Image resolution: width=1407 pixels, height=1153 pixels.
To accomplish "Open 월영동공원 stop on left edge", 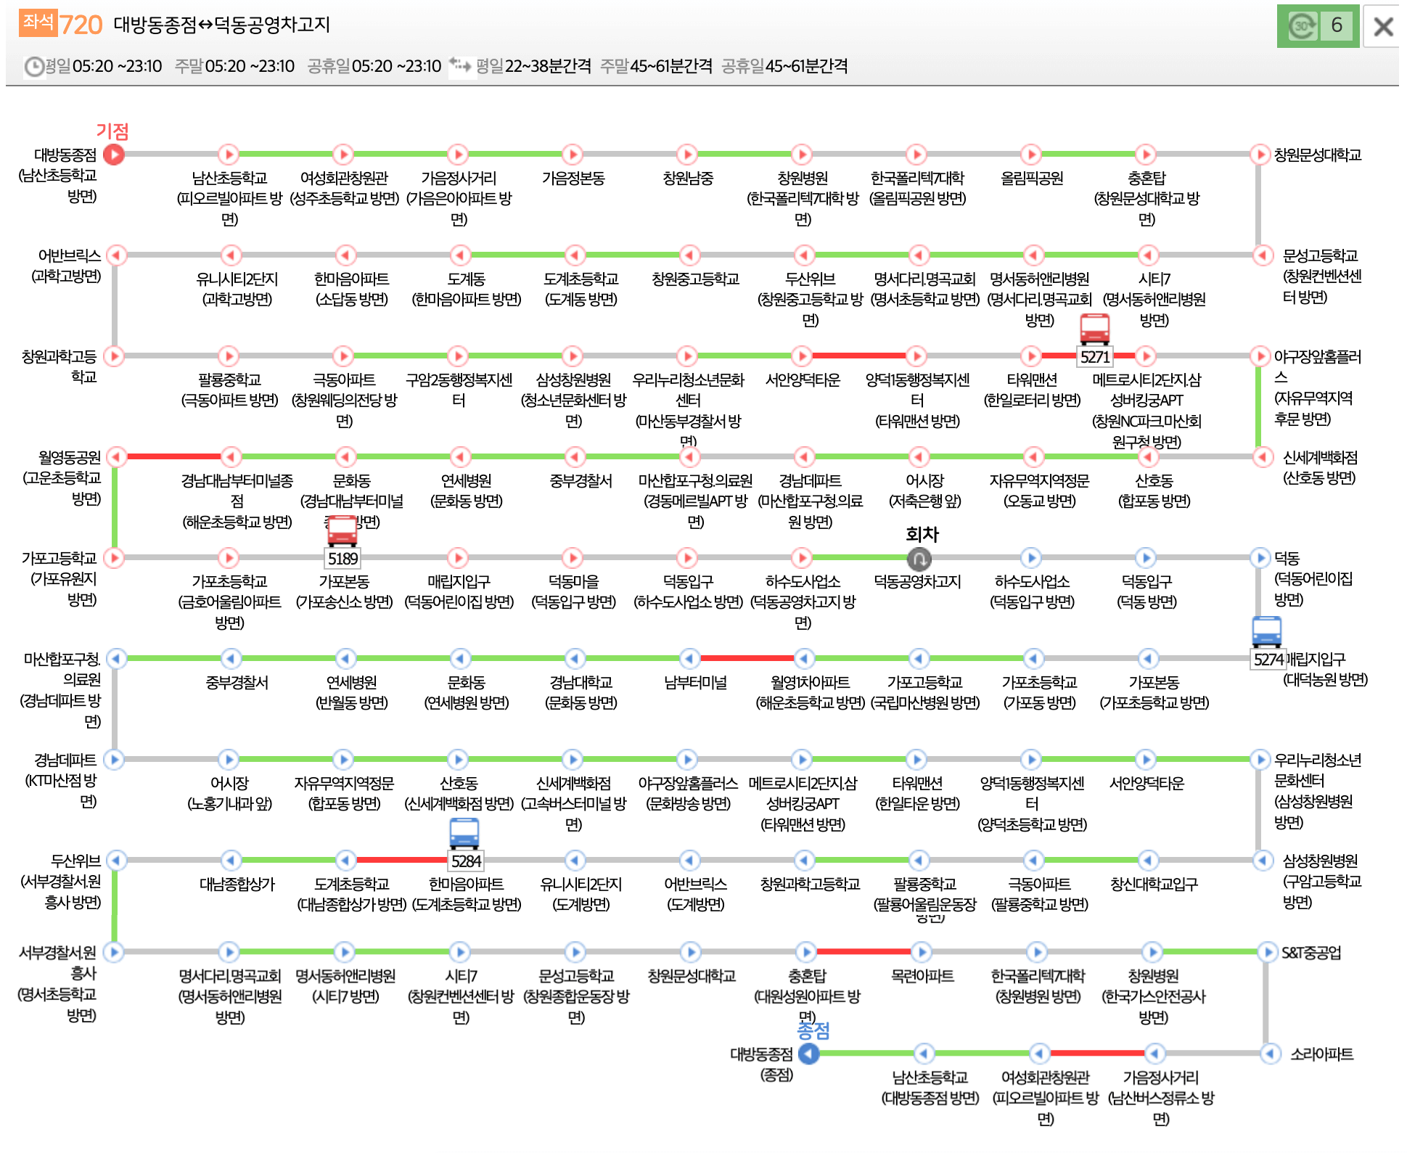I will (115, 456).
